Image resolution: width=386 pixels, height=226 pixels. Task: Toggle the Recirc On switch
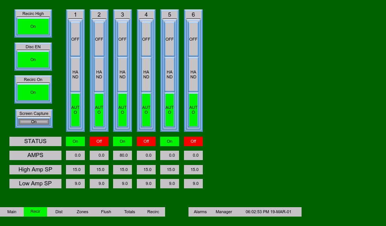tap(33, 92)
